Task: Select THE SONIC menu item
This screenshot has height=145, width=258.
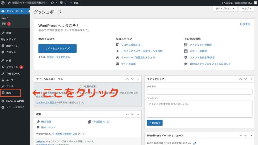Action: 13,74
